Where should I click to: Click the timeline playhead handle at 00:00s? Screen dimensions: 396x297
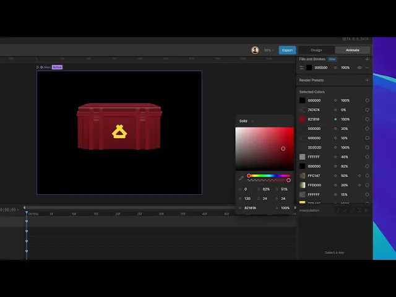tap(27, 213)
